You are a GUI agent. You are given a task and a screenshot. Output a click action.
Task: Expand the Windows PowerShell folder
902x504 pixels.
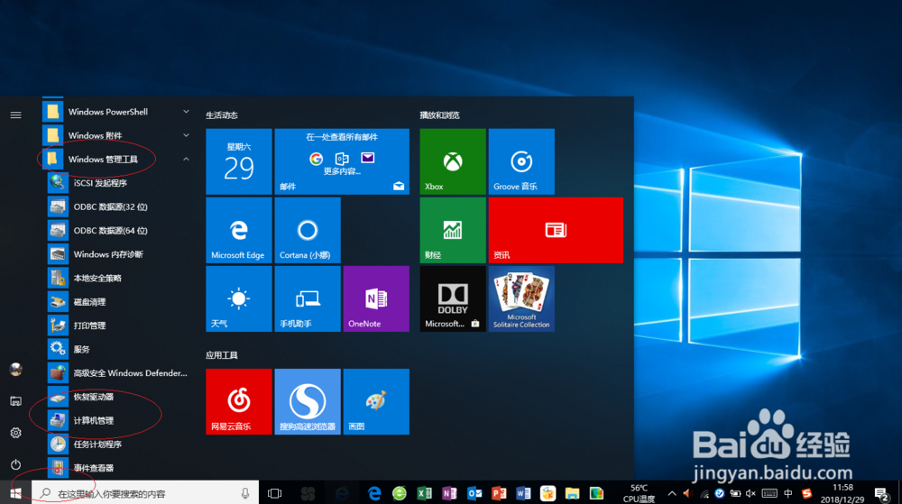(117, 112)
